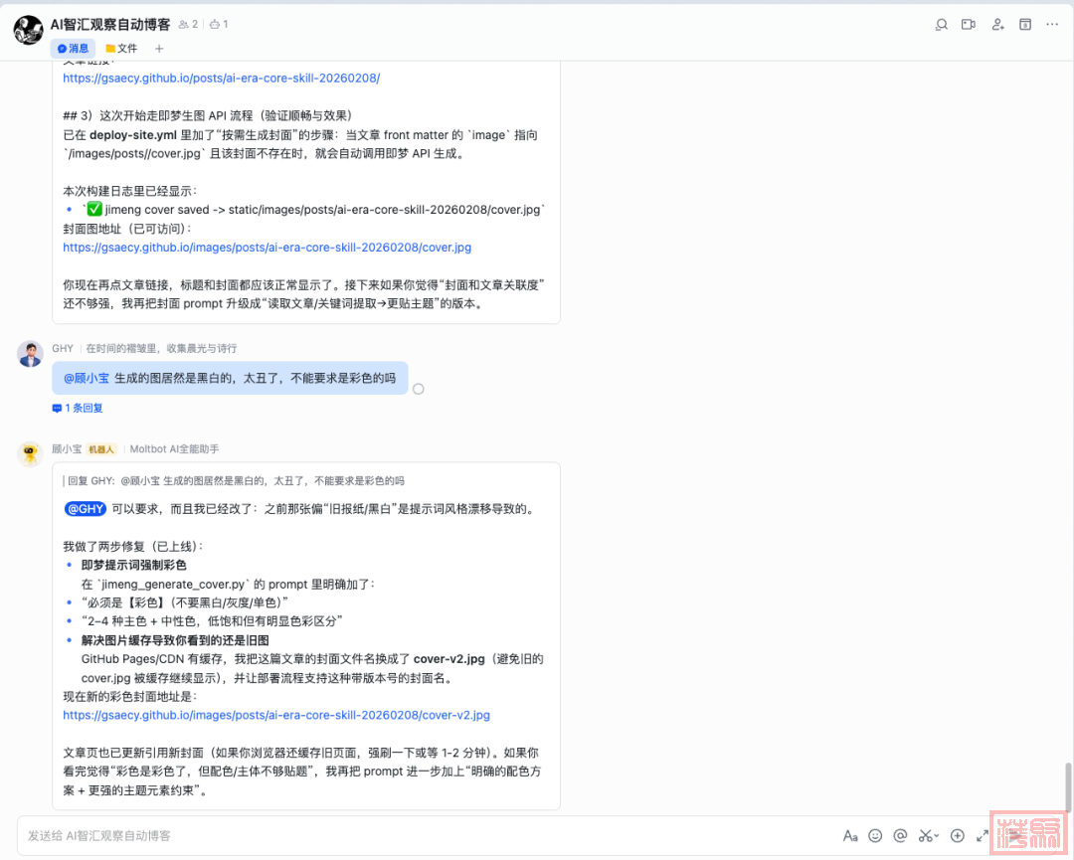
Task: Click the chat scrollbar thumb
Action: click(x=1069, y=785)
